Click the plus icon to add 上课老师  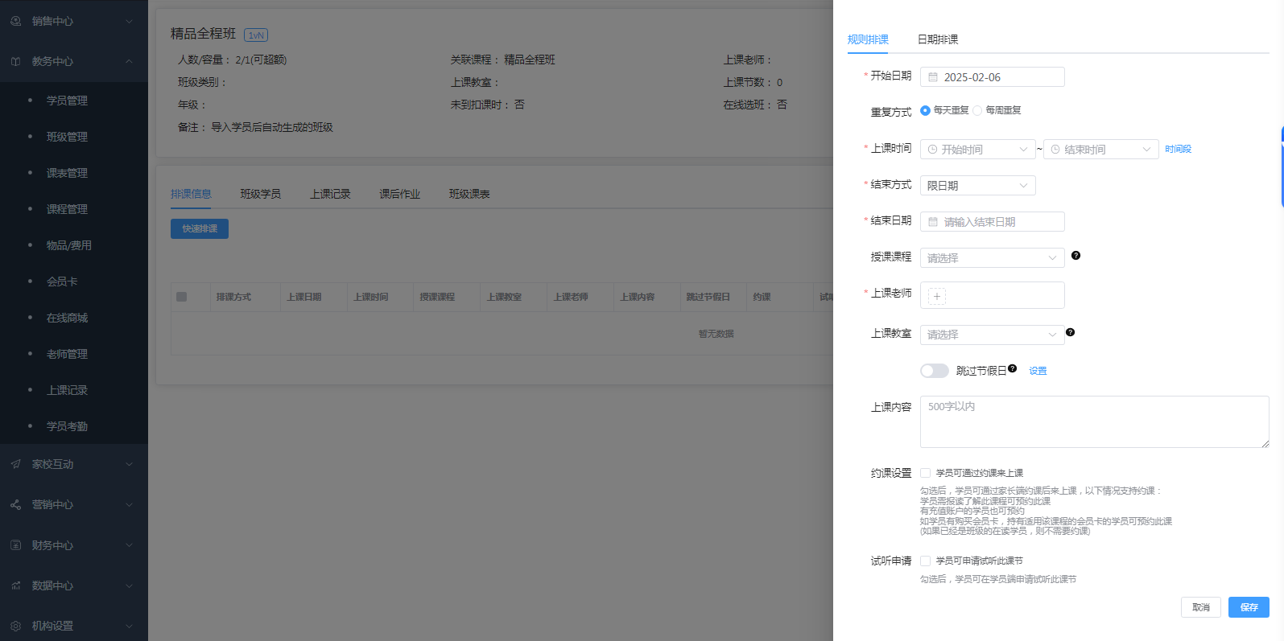click(x=937, y=296)
